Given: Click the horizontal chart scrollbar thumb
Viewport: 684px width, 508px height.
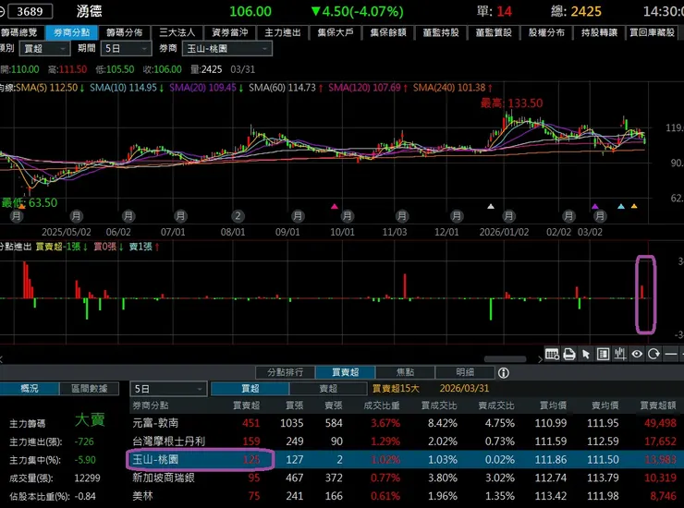Looking at the screenshot, I should click(x=506, y=359).
